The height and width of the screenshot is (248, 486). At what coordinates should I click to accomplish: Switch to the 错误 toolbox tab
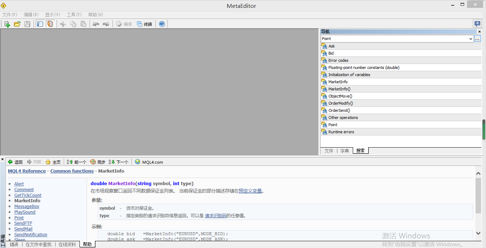pos(14,244)
